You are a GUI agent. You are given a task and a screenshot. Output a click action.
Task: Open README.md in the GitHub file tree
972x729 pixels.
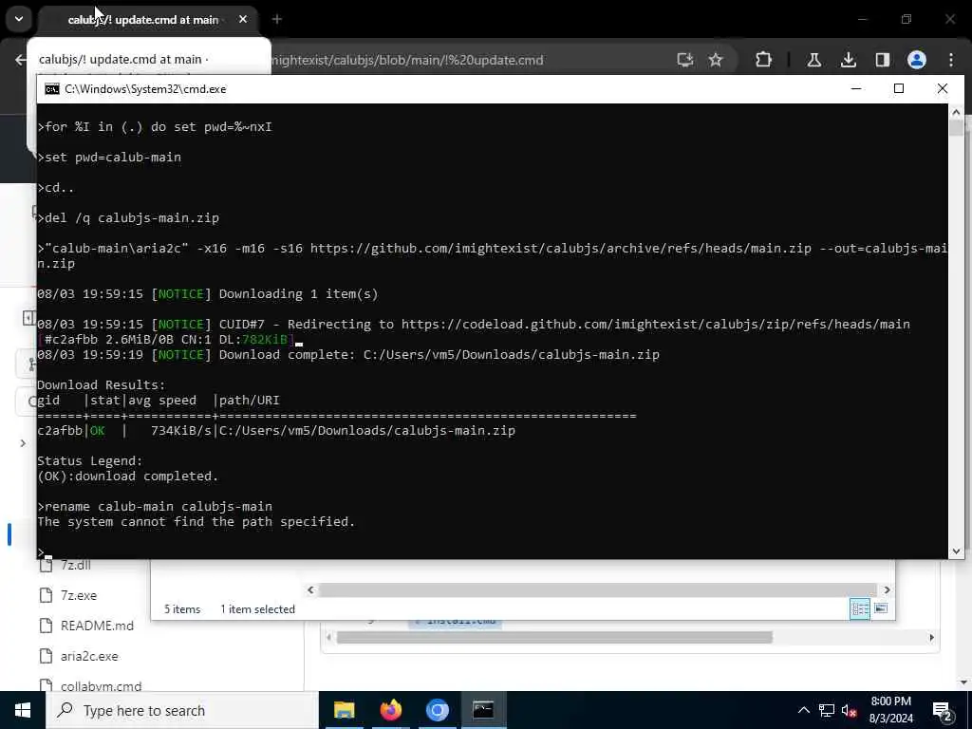click(x=97, y=626)
